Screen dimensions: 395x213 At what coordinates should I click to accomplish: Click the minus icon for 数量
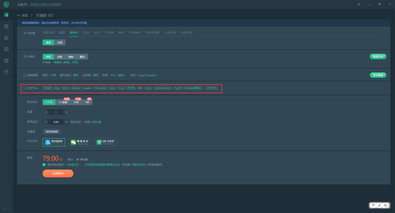46,112
